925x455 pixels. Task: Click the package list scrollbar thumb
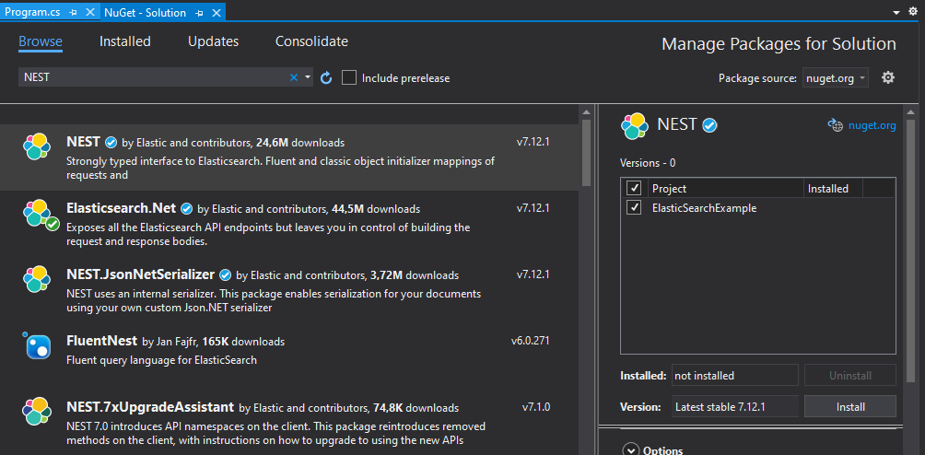tap(586, 152)
